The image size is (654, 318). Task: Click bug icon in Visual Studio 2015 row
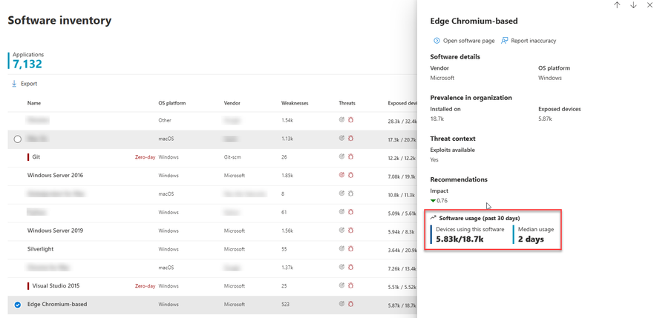coord(351,286)
